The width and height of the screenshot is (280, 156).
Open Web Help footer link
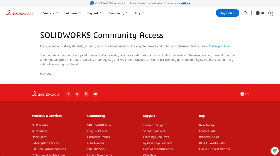[x=149, y=155]
